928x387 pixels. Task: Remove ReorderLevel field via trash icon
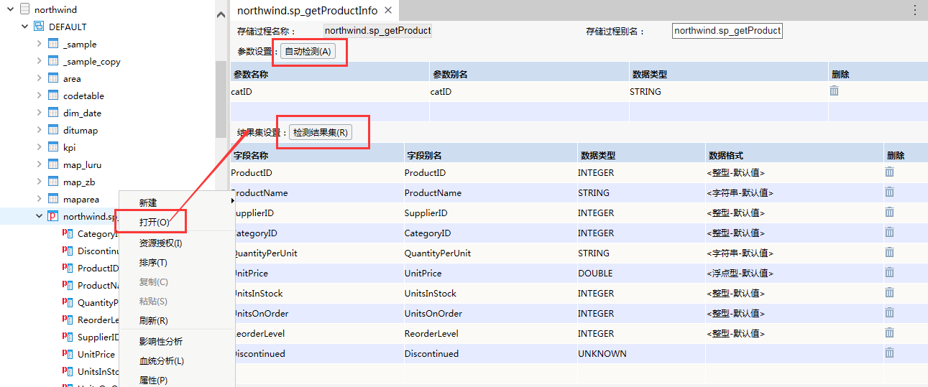coord(889,333)
